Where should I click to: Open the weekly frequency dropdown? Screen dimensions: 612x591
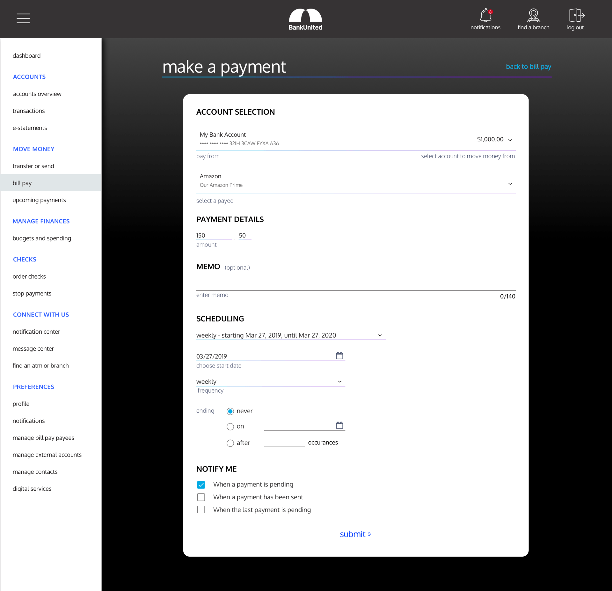pos(339,381)
